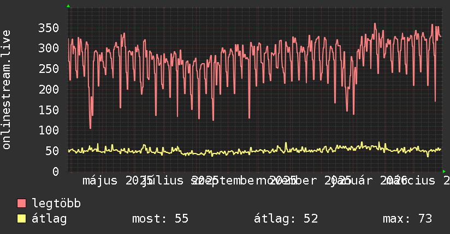Select the legtöbb legend label
The width and height of the screenshot is (450, 234).
56,203
